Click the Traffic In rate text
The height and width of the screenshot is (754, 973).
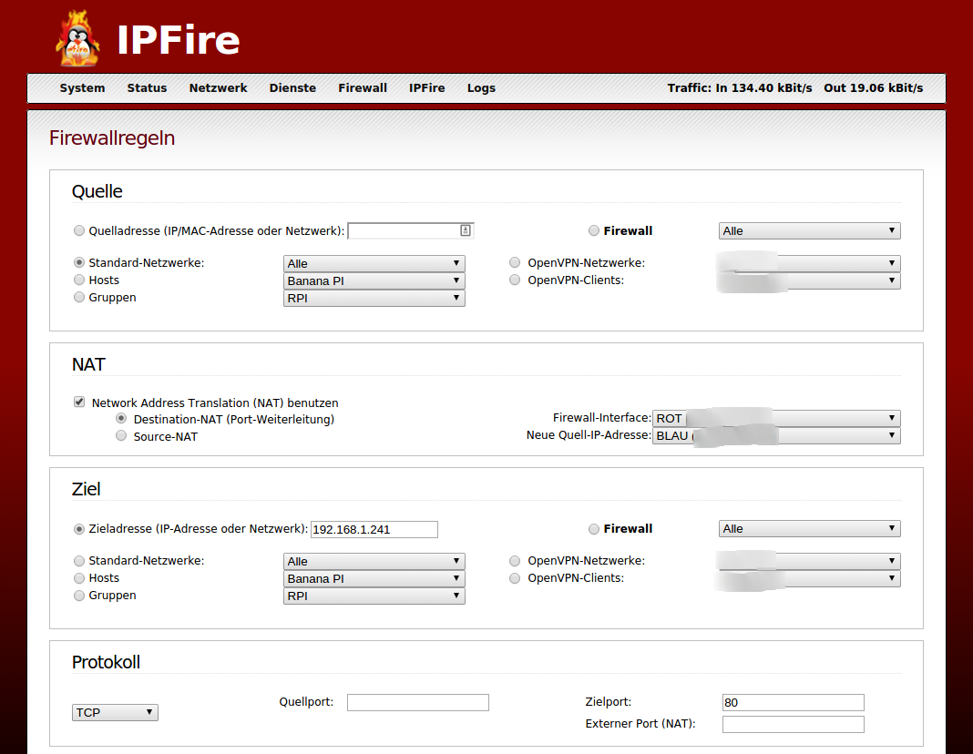click(740, 88)
